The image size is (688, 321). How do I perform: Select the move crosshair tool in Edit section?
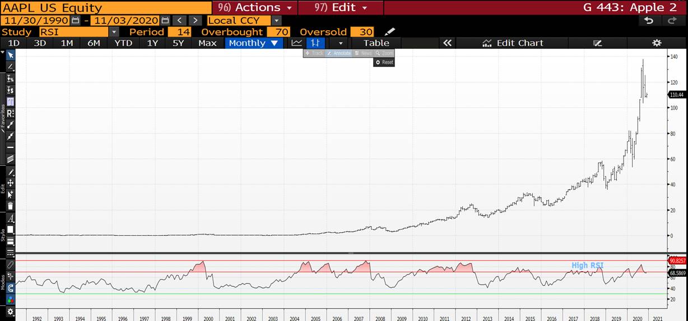[10, 183]
